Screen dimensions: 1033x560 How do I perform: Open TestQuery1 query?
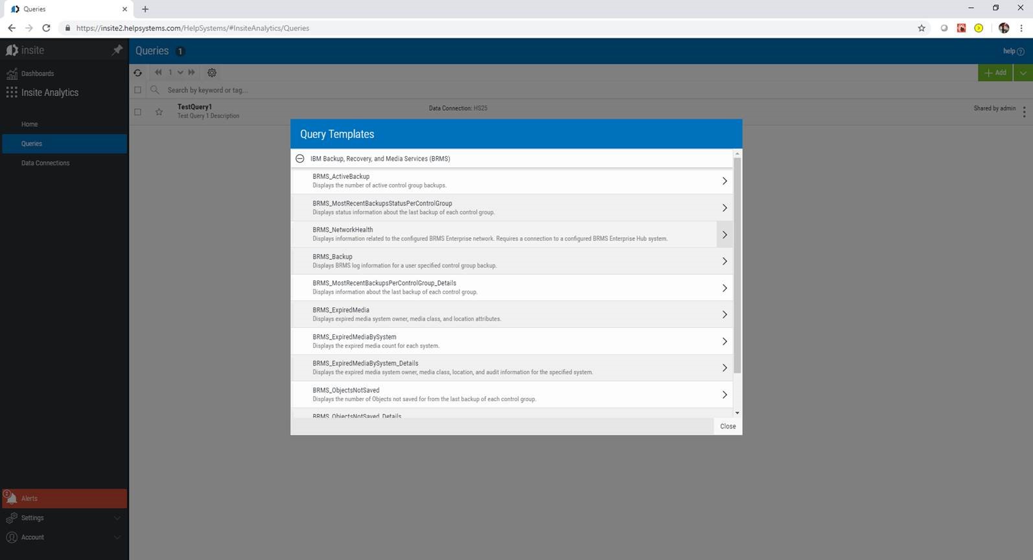tap(194, 107)
